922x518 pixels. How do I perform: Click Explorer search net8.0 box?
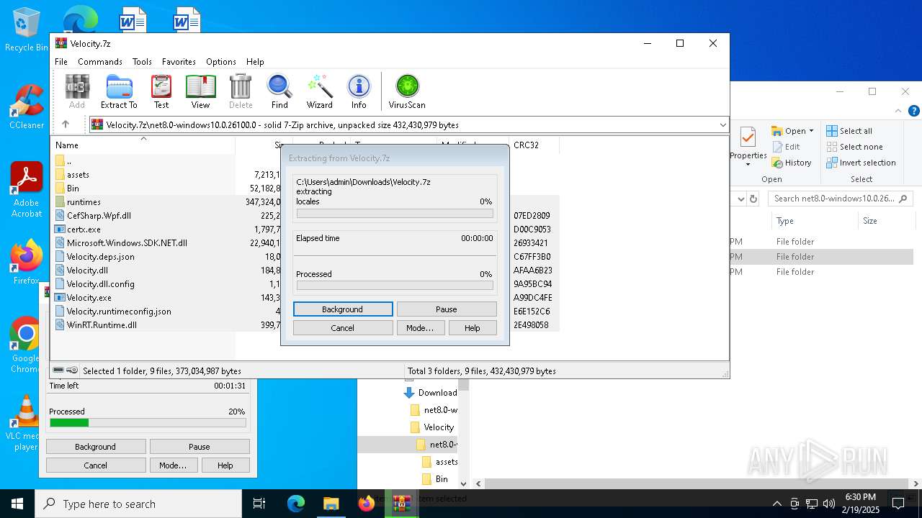tap(841, 199)
